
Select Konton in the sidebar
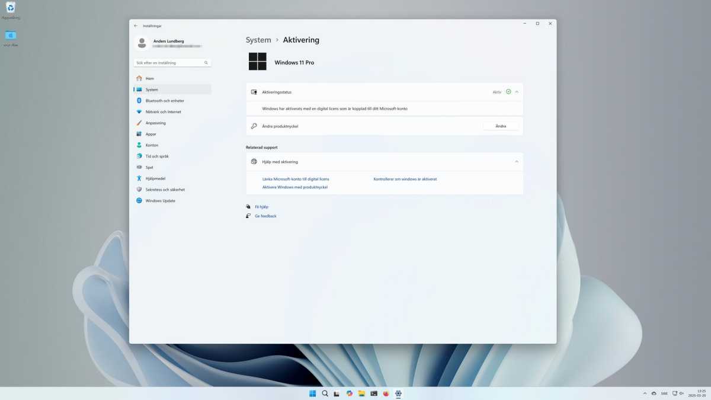pos(152,145)
